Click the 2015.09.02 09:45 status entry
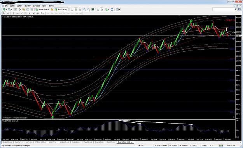 161,146
